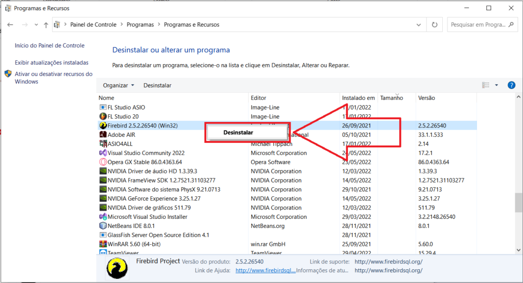The height and width of the screenshot is (283, 523).
Task: Open Exibir atualizações instaladas link
Action: point(52,63)
